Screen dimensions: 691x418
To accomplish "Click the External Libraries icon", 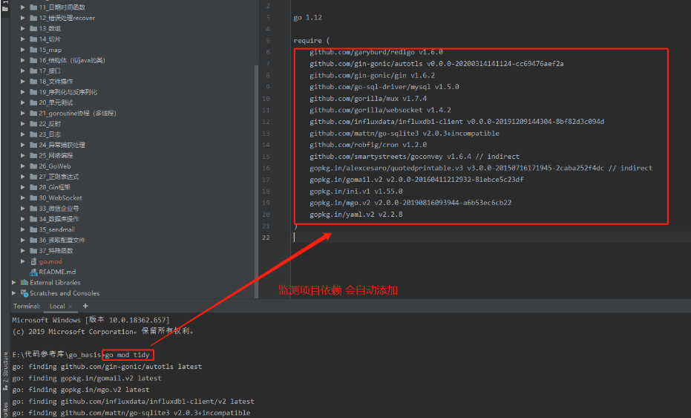I will [24, 282].
